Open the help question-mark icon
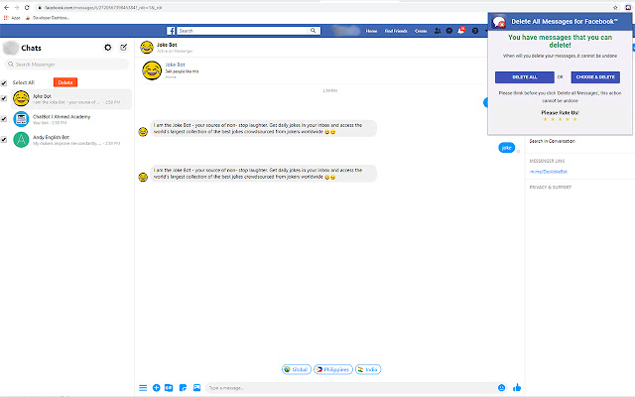The image size is (635, 397). click(475, 31)
